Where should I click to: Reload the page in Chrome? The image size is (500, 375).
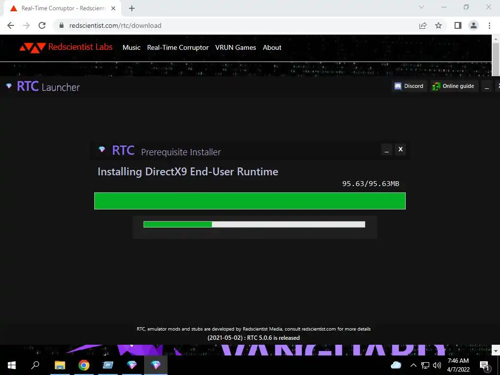point(42,25)
